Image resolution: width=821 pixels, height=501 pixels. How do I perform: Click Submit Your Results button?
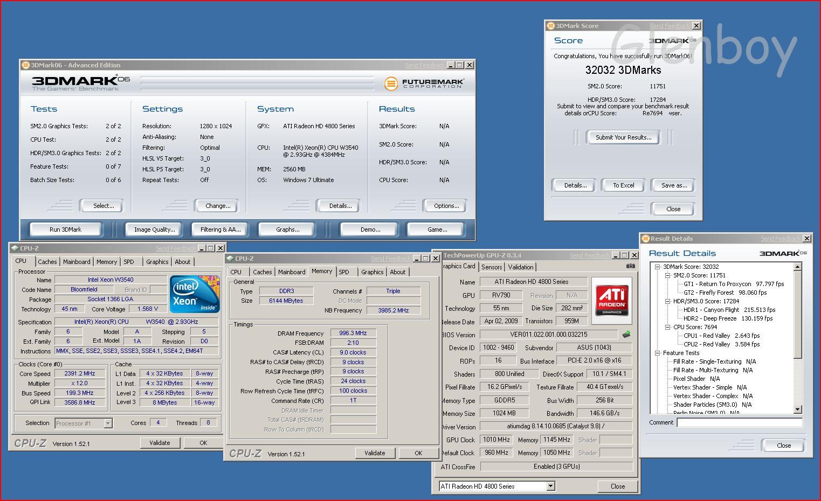[x=623, y=137]
